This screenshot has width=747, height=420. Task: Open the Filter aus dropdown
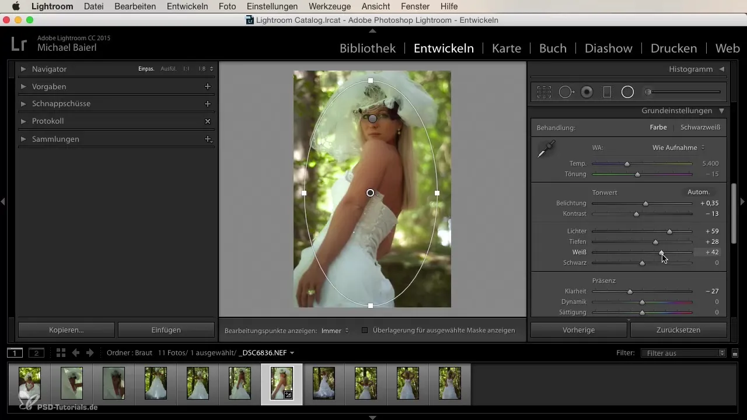pyautogui.click(x=683, y=353)
